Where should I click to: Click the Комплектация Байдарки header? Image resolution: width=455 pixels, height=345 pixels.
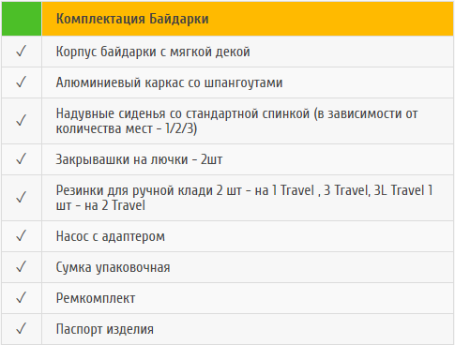click(132, 19)
